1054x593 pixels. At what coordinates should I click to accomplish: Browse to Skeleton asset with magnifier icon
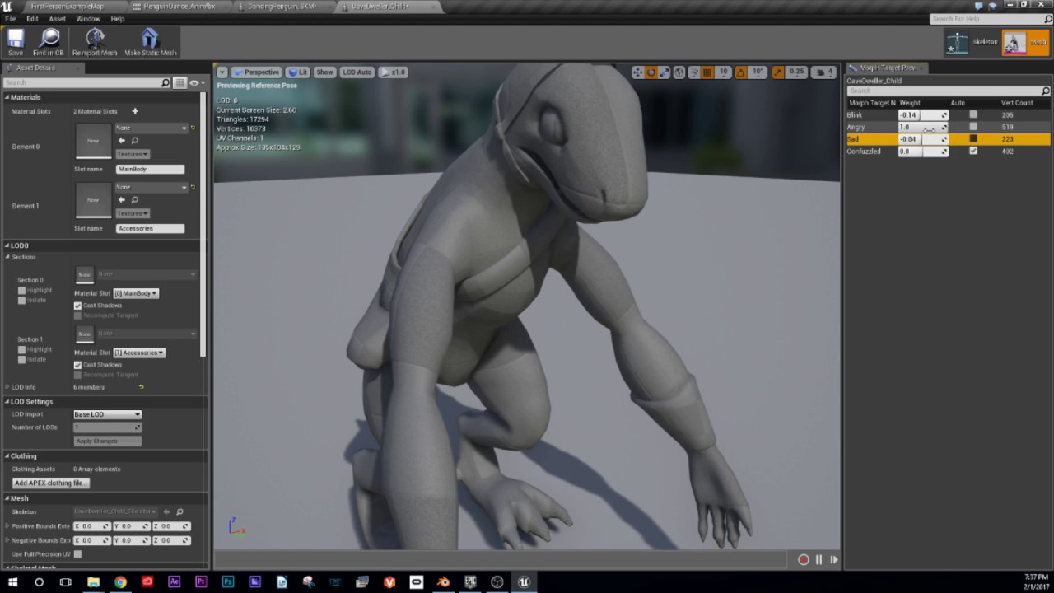(180, 511)
